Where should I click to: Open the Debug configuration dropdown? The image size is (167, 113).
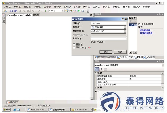click(63, 11)
